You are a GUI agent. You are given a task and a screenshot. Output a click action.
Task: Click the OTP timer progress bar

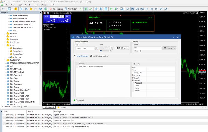pos(105,51)
